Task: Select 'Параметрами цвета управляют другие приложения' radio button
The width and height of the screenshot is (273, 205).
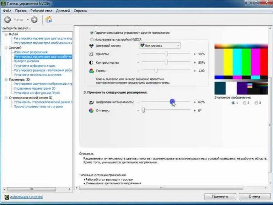Action: tap(92, 33)
